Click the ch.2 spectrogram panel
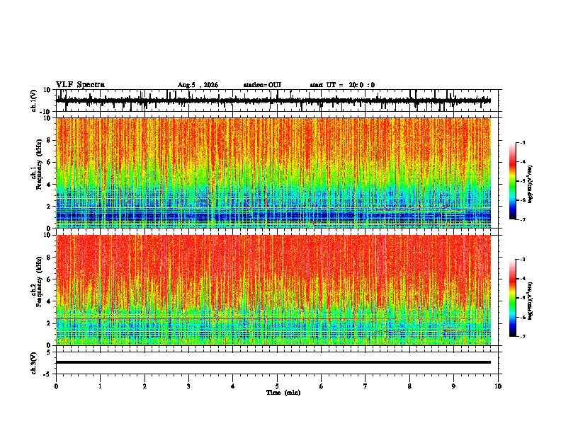The width and height of the screenshot is (561, 433). [273, 290]
